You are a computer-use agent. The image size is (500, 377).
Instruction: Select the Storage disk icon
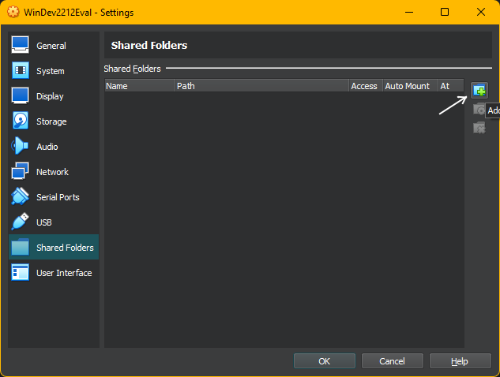click(21, 121)
